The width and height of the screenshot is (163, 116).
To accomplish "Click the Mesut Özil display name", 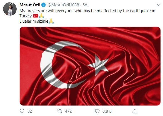I will pyautogui.click(x=30, y=5).
